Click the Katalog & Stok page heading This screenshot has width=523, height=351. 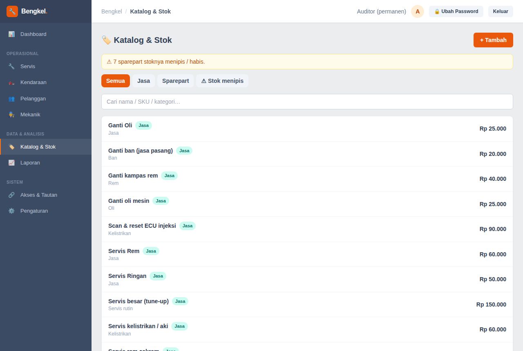point(136,40)
